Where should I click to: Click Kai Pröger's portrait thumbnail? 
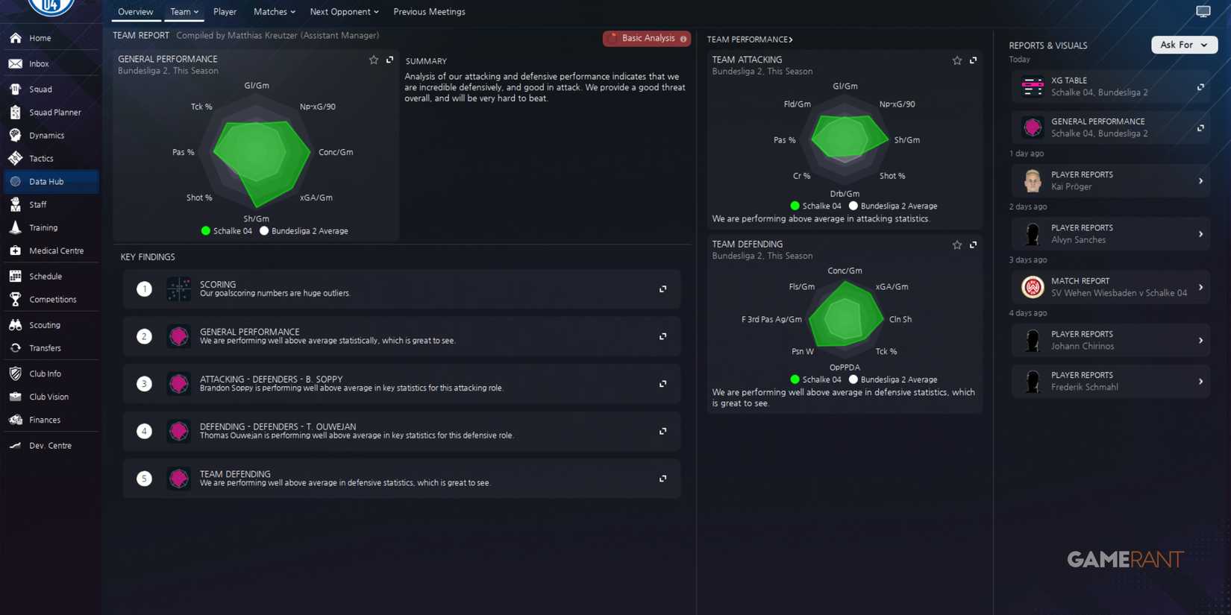[1033, 181]
